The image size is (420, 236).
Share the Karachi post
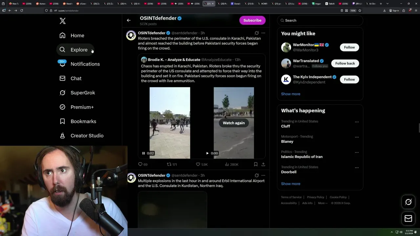point(263,165)
